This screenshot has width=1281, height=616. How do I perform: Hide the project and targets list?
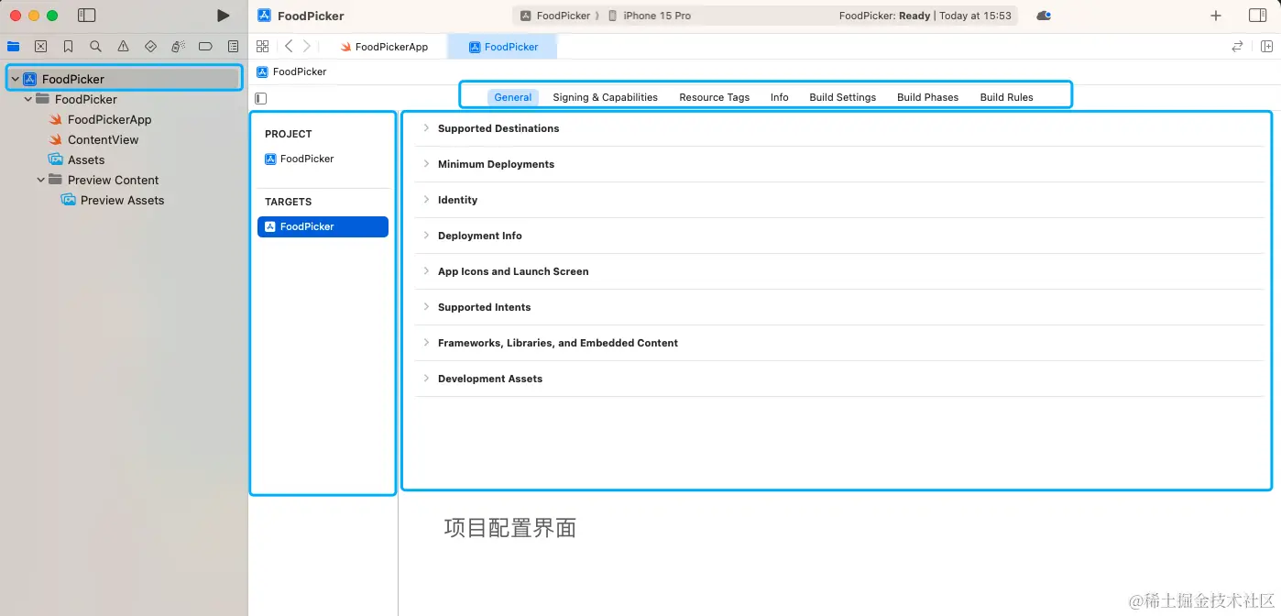261,98
